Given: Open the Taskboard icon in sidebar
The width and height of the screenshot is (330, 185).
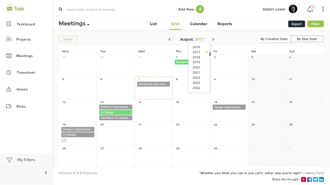Looking at the screenshot, I should click(9, 24).
